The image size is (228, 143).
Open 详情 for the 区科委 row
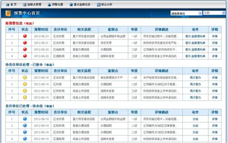pyautogui.click(x=215, y=84)
